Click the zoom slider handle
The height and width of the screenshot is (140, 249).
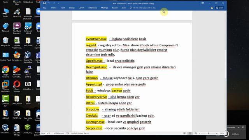click(x=208, y=133)
